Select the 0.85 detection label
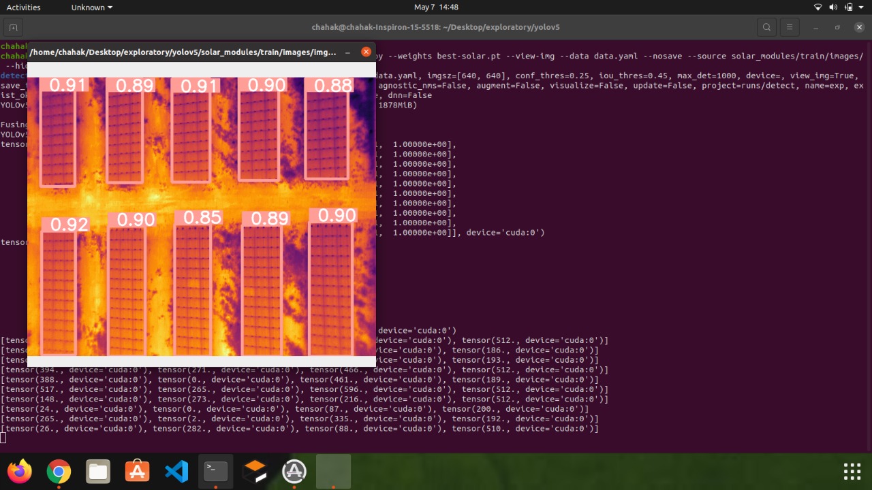872x490 pixels. click(x=202, y=217)
